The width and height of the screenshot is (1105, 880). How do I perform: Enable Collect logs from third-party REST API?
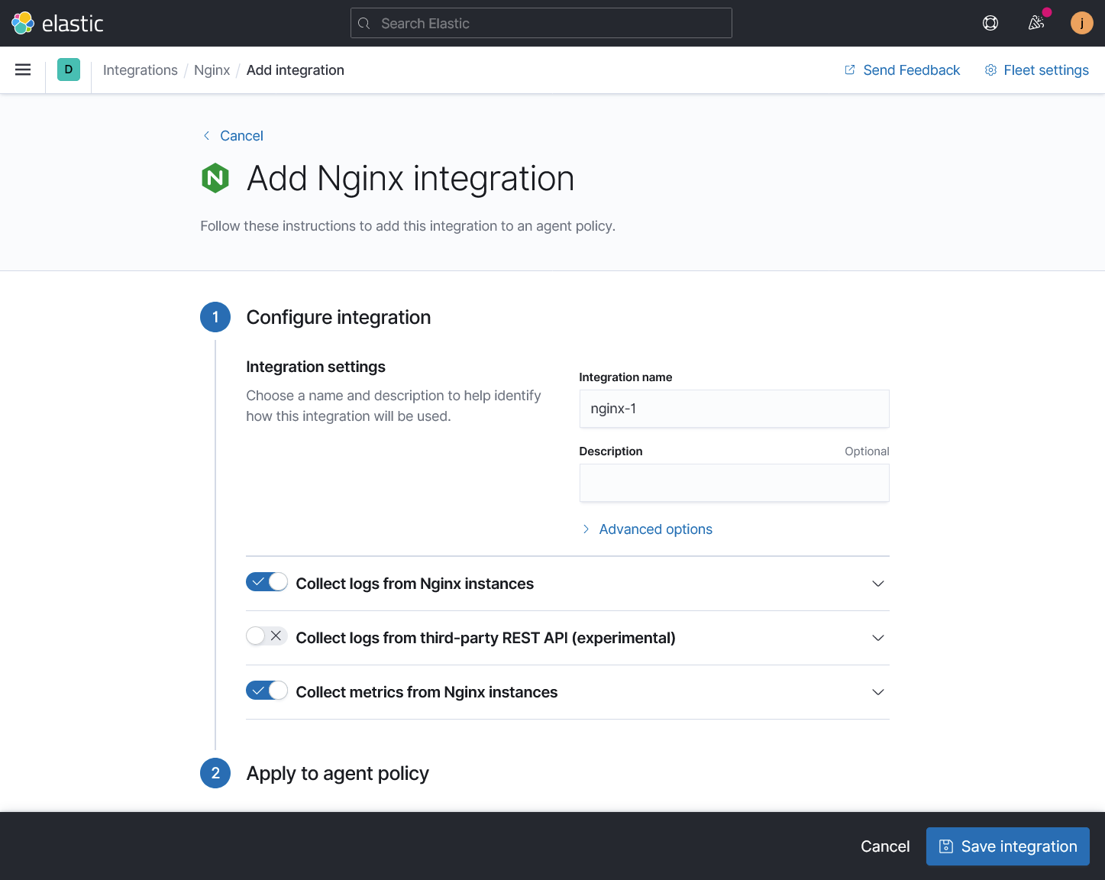tap(267, 636)
